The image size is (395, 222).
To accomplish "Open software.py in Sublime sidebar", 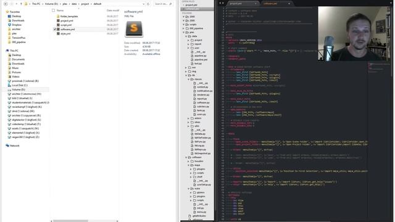I will (203, 103).
